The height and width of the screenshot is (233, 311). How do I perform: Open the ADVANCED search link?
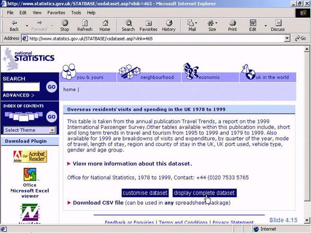[x=18, y=95]
